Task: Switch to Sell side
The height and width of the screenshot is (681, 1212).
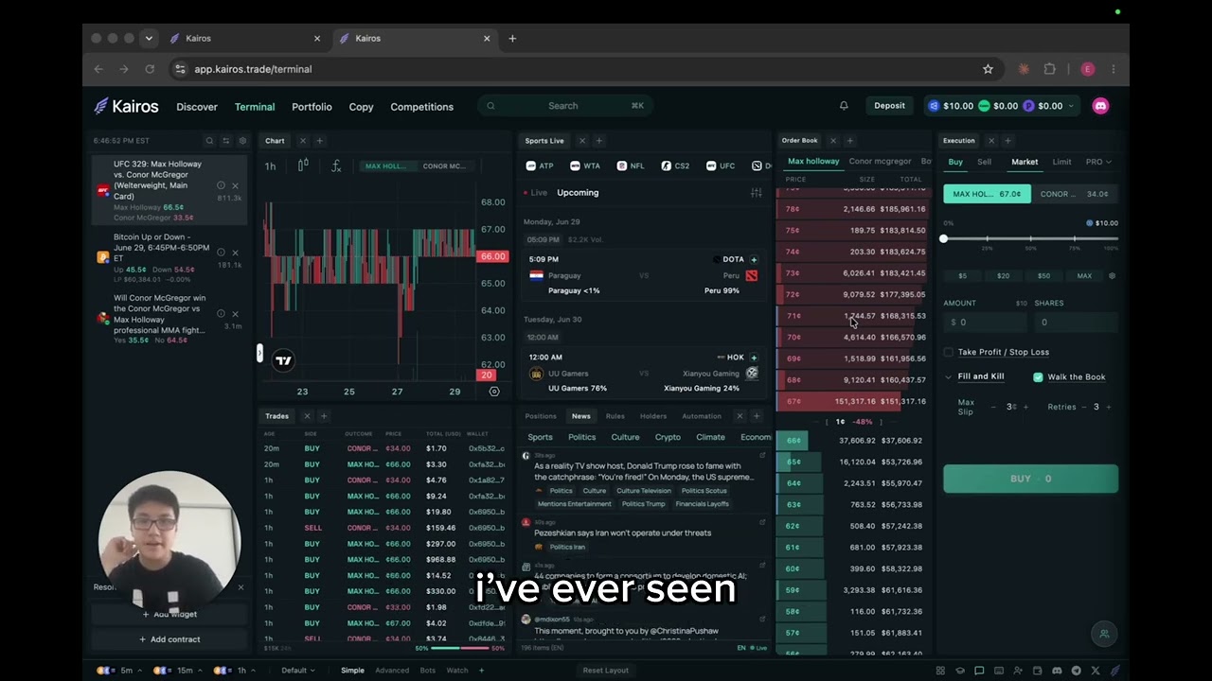Action: point(984,162)
